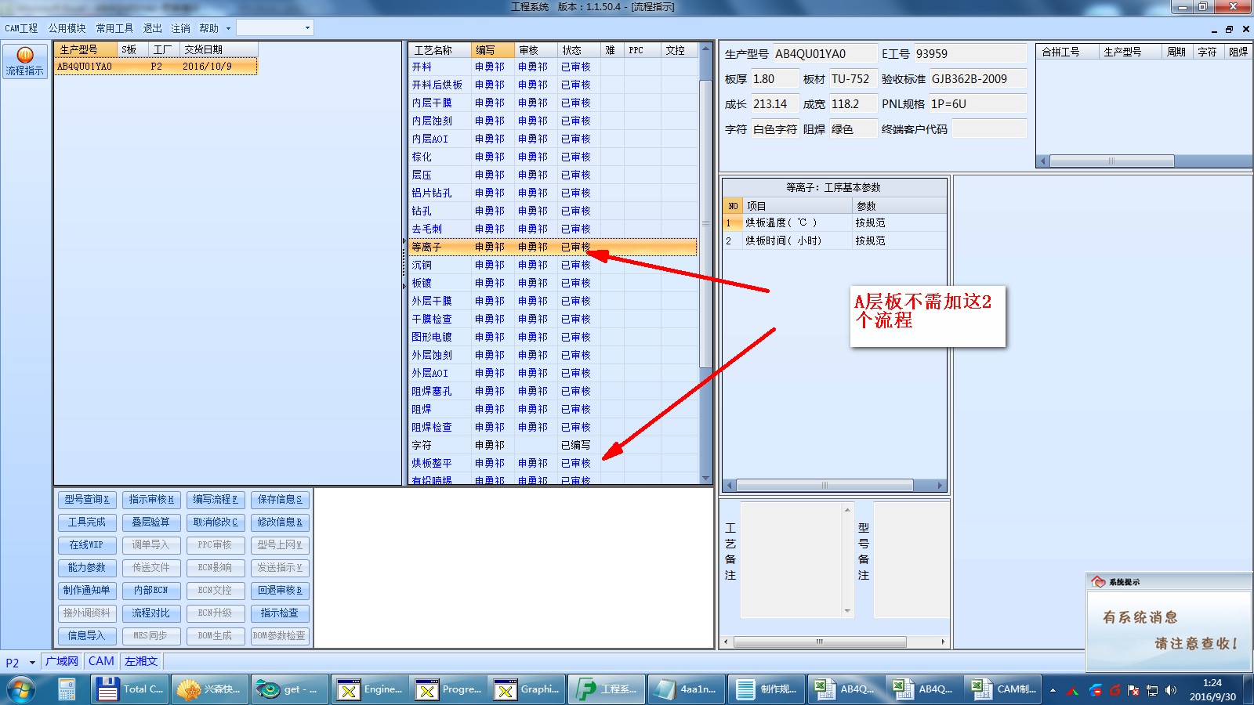The width and height of the screenshot is (1254, 705).
Task: Open the 公用模块 menu
Action: (67, 28)
